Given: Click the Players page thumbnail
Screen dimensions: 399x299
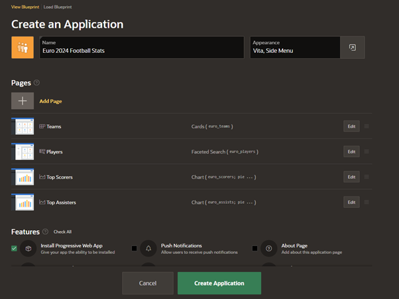Looking at the screenshot, I should (x=23, y=151).
